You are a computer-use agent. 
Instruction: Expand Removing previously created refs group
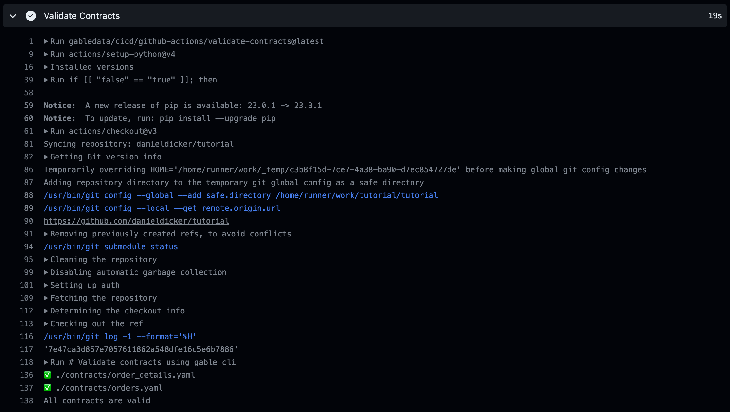coord(46,234)
